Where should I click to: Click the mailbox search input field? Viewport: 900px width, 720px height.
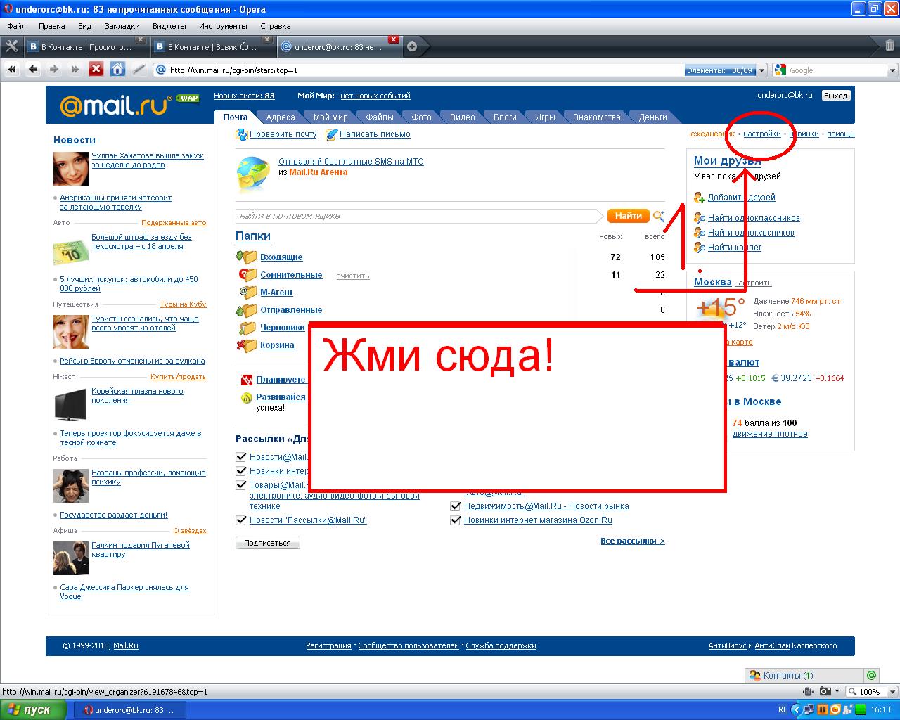click(419, 216)
